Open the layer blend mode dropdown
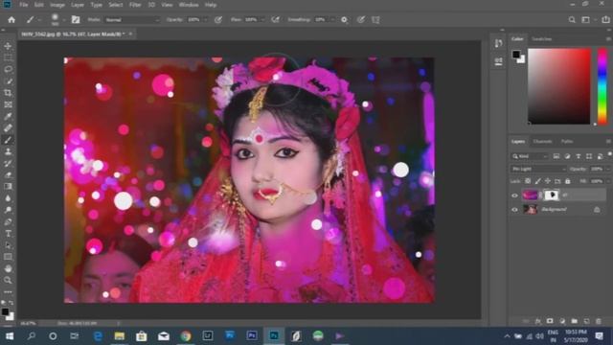The width and height of the screenshot is (613, 345). [x=538, y=169]
